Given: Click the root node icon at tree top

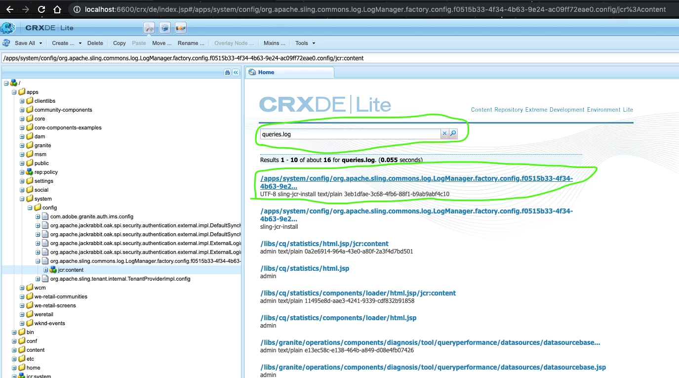Looking at the screenshot, I should 14,83.
